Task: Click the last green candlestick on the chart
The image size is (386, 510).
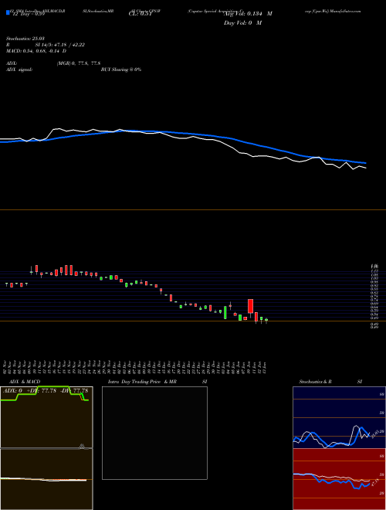Action: pos(266,320)
